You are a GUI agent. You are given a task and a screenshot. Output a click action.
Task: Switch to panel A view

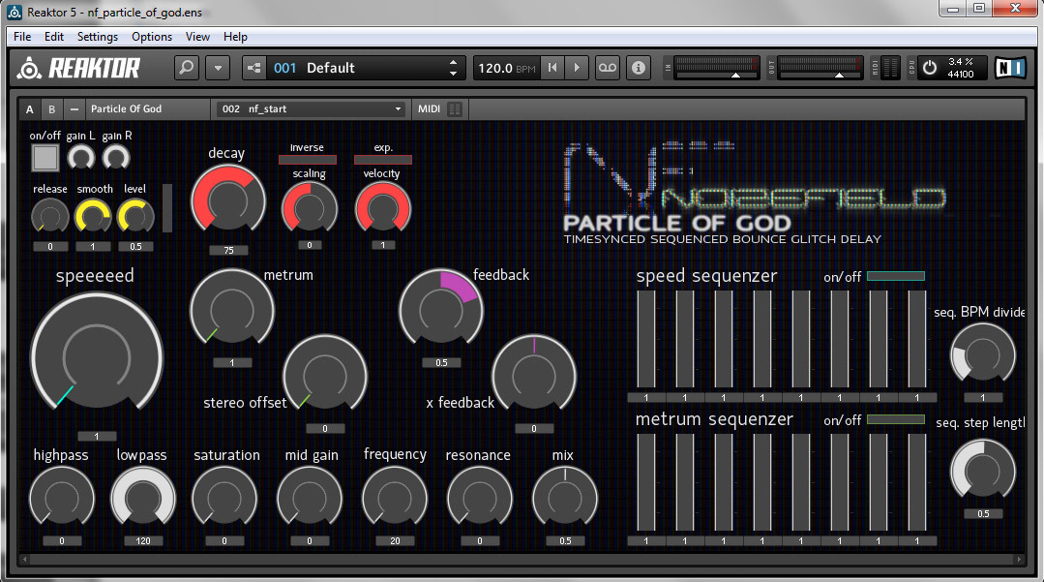pos(29,109)
